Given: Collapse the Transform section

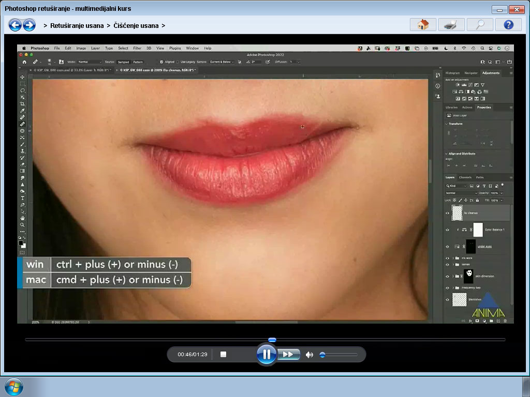Looking at the screenshot, I should [446, 124].
